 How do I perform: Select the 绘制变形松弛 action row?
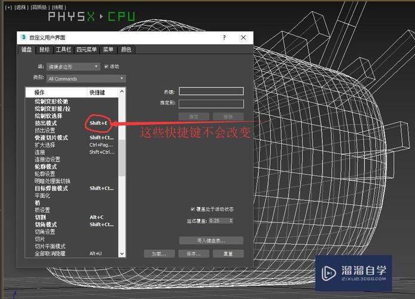[x=72, y=101]
